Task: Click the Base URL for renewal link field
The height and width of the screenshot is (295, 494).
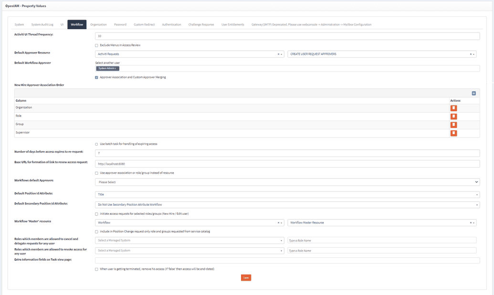Action: click(x=286, y=163)
